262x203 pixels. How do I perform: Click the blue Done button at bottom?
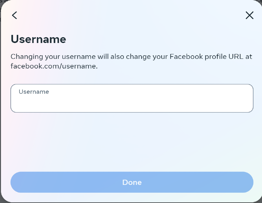pyautogui.click(x=132, y=182)
